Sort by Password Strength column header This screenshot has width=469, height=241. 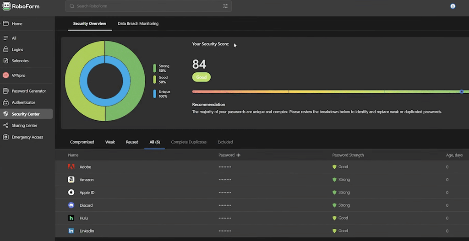(348, 155)
